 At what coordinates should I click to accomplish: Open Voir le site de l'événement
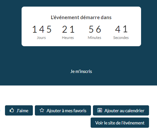pyautogui.click(x=120, y=123)
